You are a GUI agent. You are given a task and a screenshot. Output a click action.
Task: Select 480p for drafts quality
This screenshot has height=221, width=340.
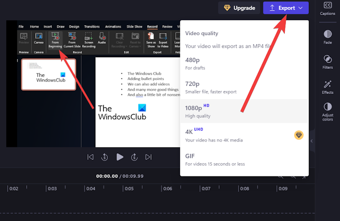click(x=244, y=63)
